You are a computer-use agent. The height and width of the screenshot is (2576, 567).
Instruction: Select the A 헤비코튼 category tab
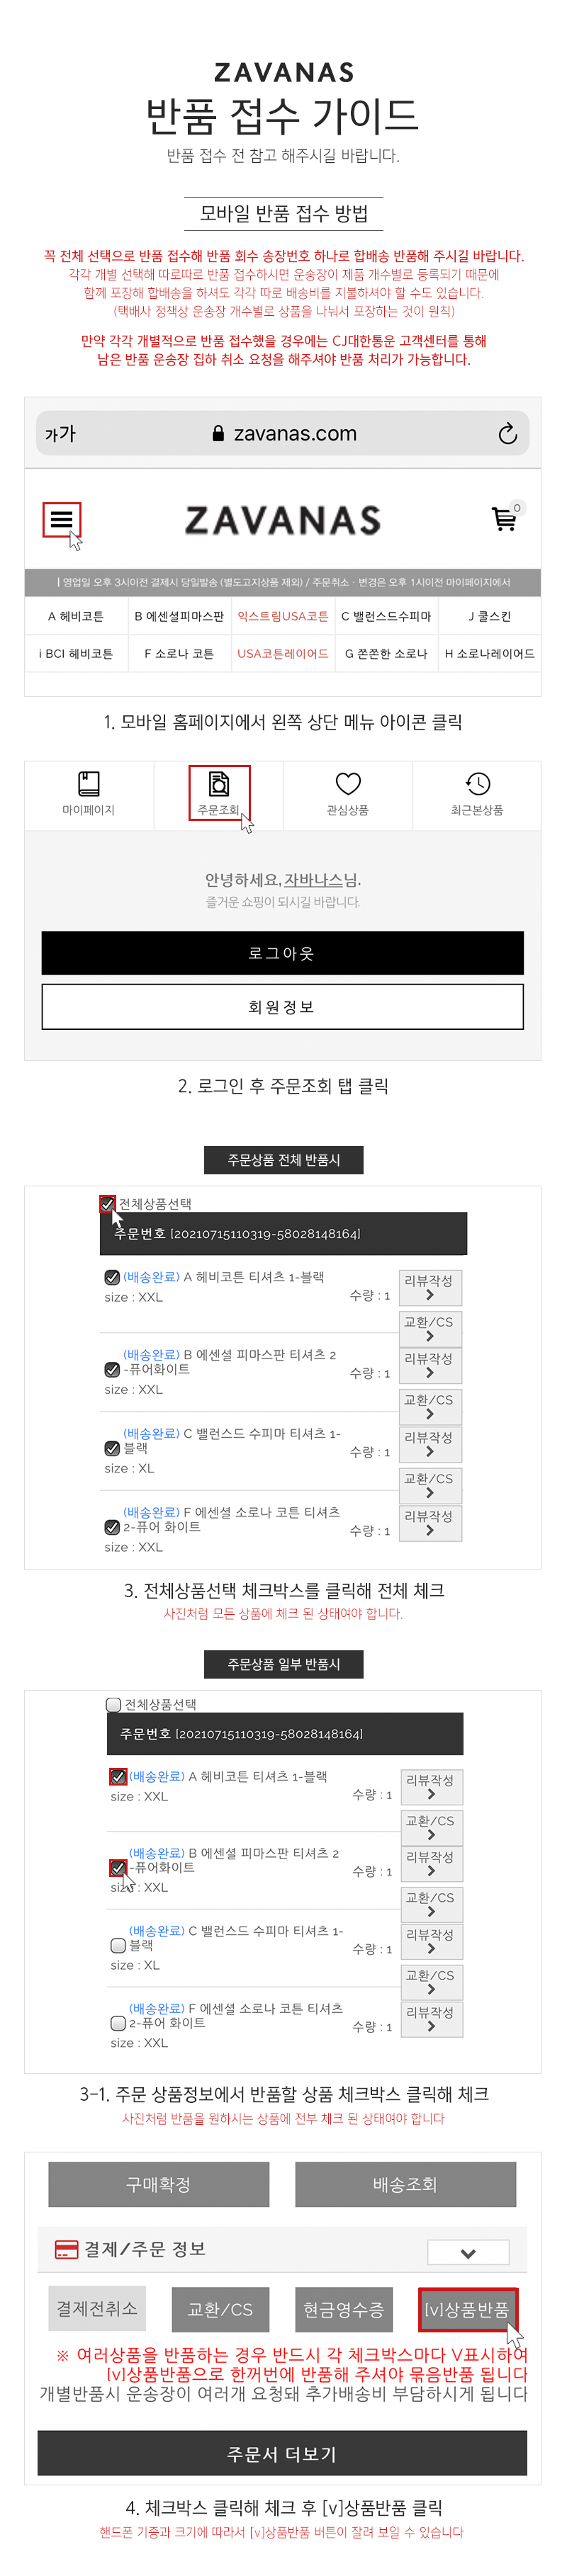76,616
